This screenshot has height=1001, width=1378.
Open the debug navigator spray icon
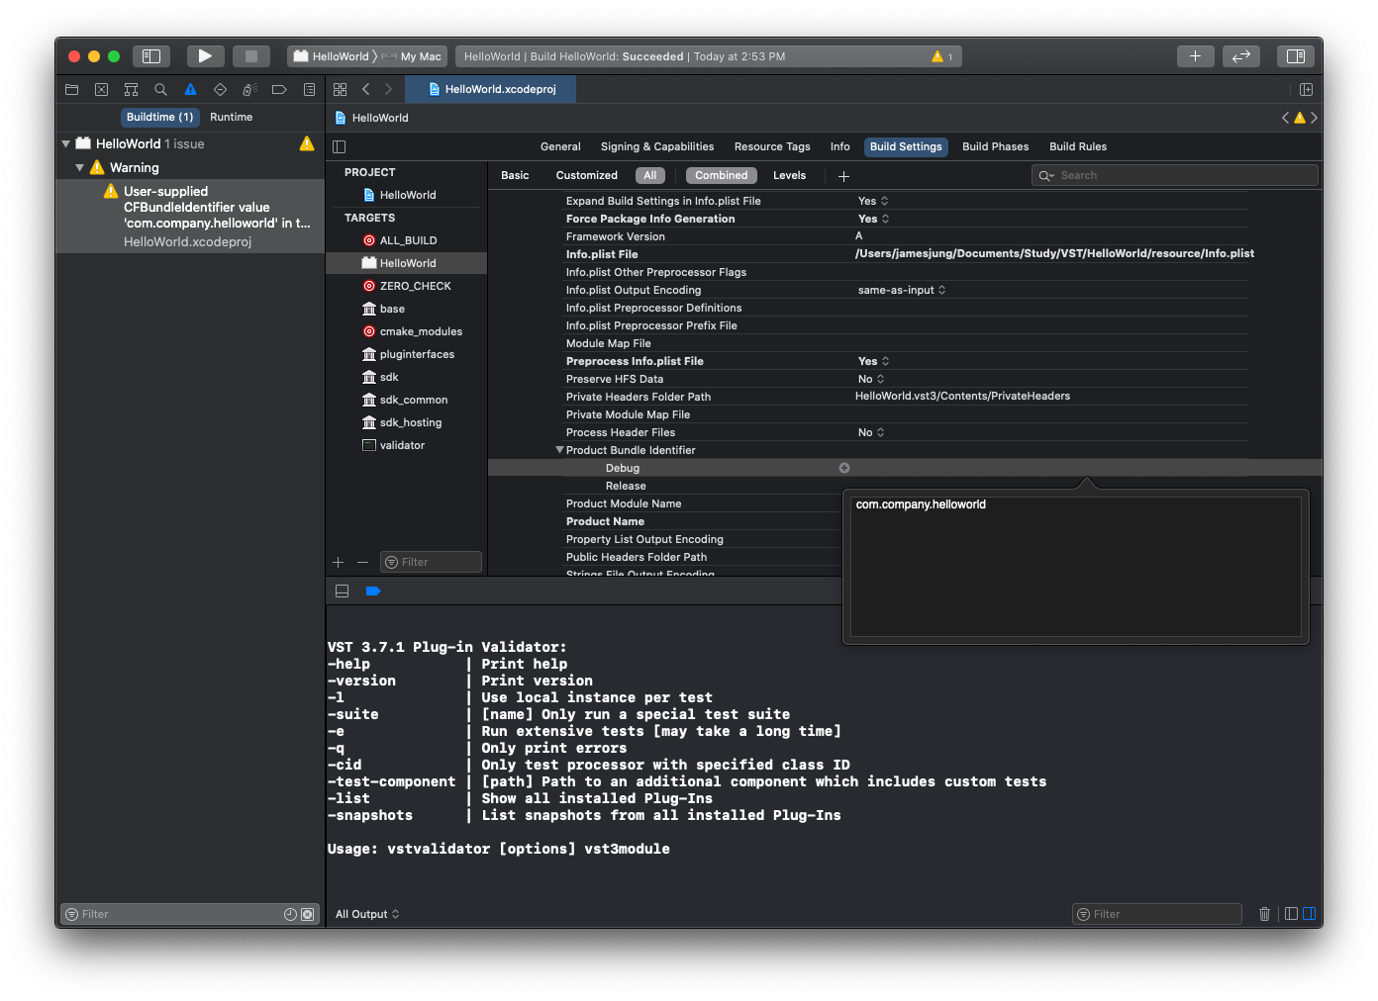click(249, 89)
